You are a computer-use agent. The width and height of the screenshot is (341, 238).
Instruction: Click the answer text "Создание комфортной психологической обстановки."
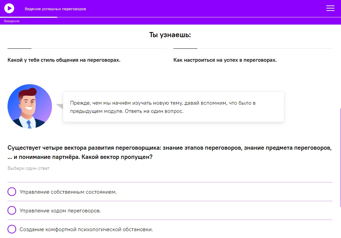click(86, 229)
